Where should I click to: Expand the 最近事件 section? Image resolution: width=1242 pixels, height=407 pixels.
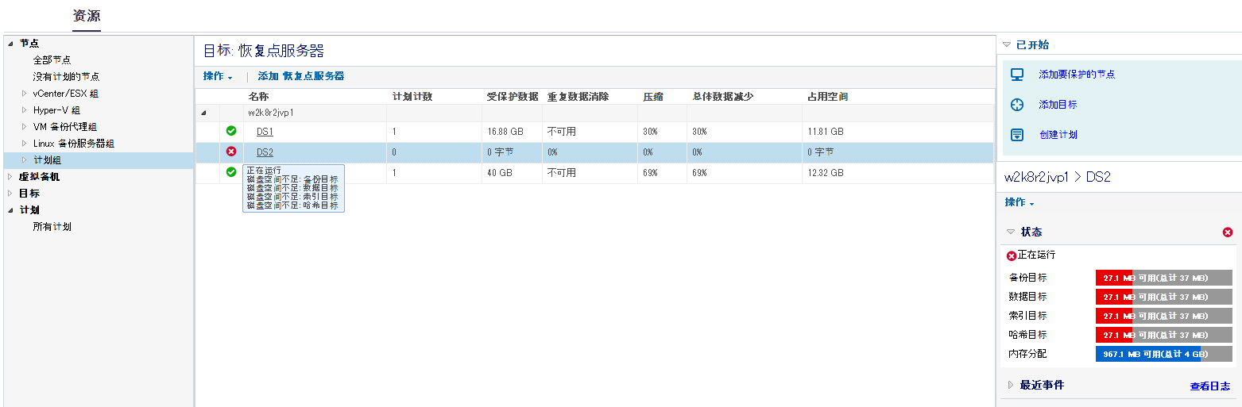pyautogui.click(x=1011, y=385)
